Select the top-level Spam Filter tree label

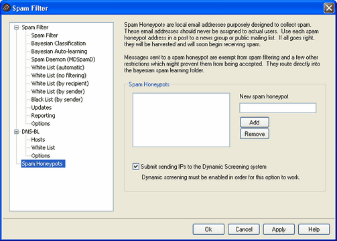coord(35,27)
